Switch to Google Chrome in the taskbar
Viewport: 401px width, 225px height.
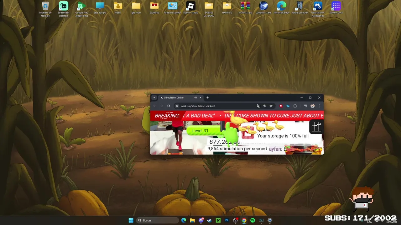(244, 220)
